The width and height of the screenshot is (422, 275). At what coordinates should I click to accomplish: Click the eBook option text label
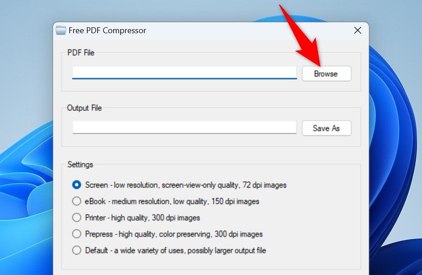[171, 201]
